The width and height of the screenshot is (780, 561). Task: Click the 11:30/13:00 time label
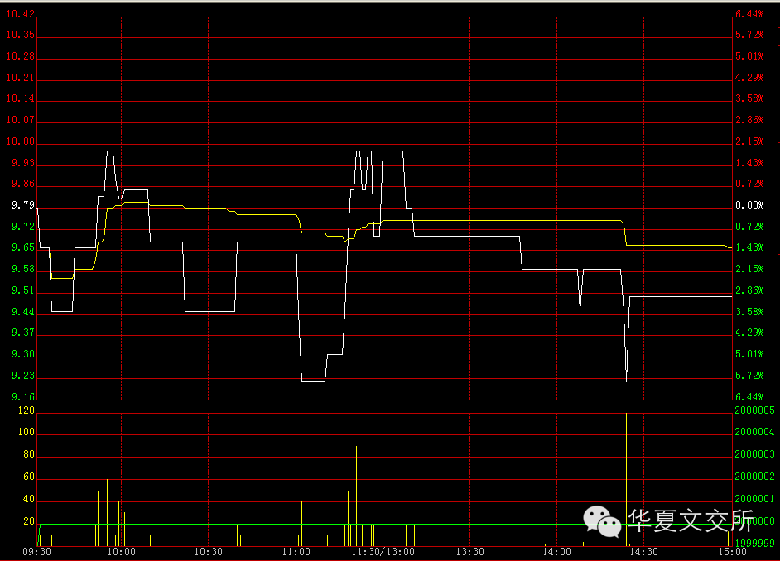(x=383, y=552)
